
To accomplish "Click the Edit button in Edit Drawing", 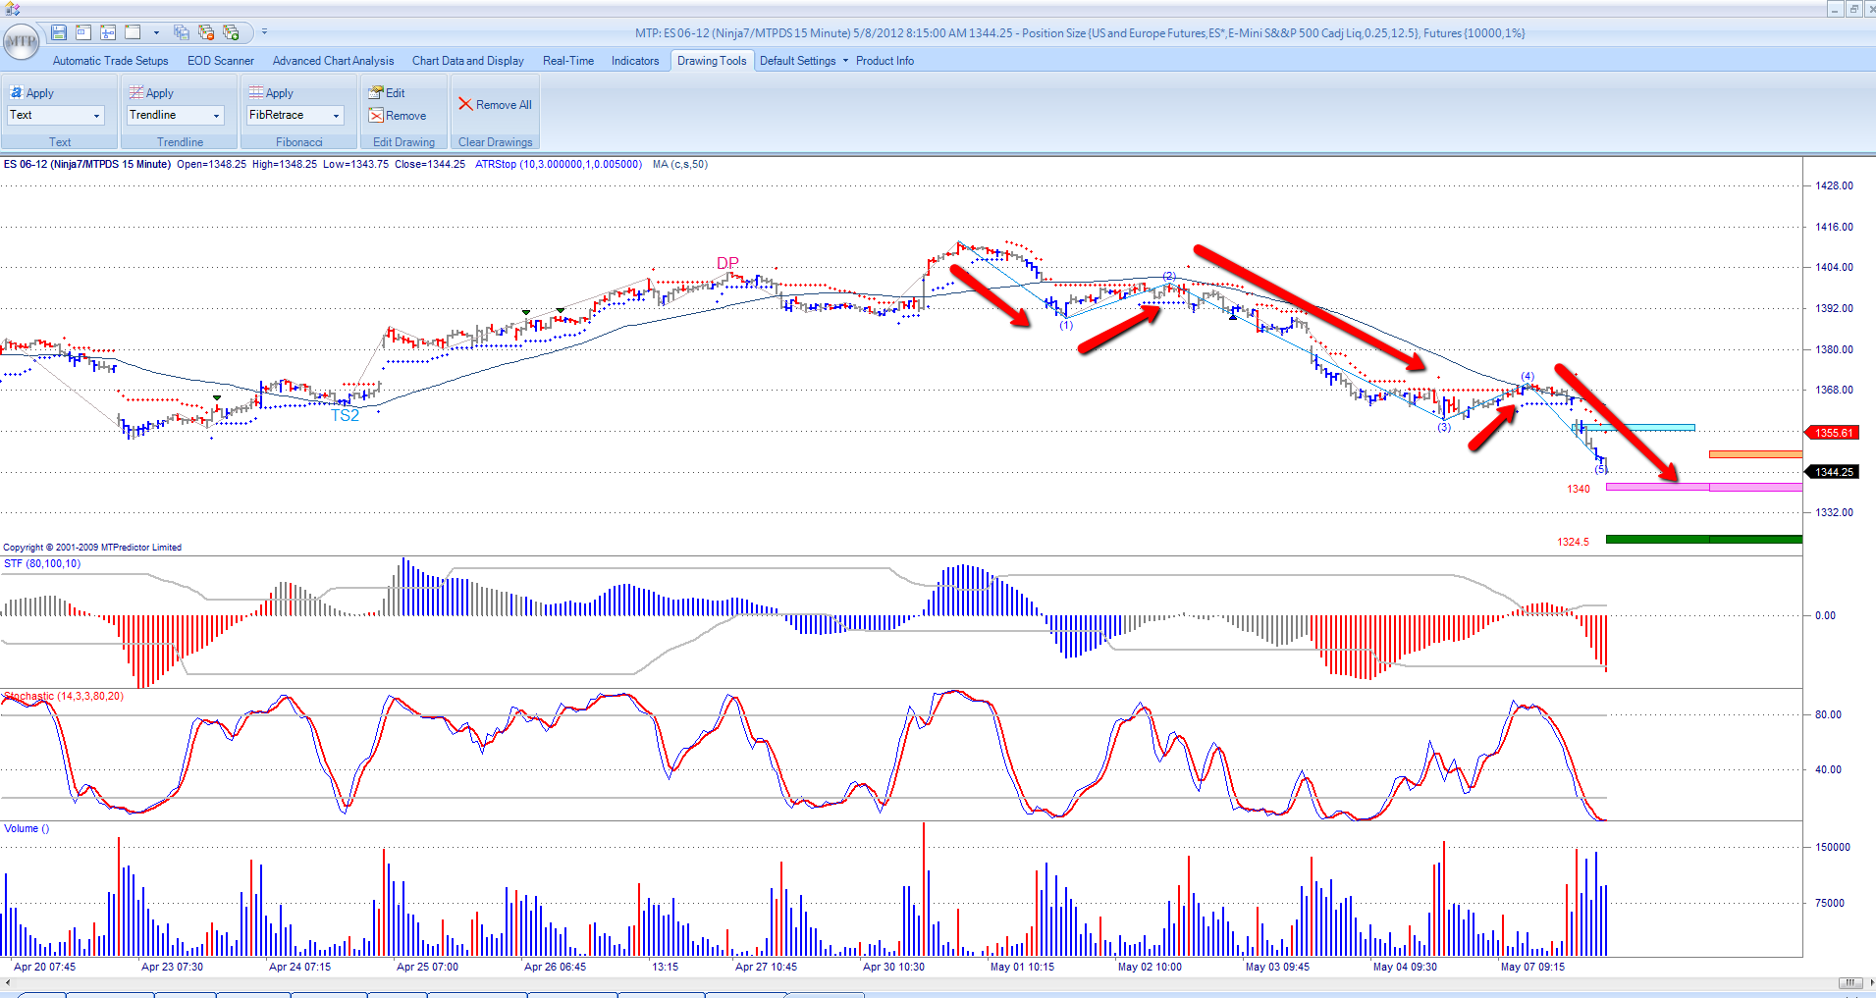I will point(386,92).
